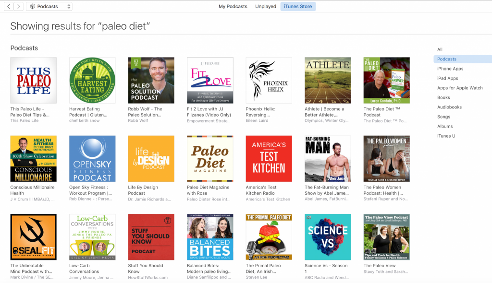Open The Primal Paleo Diet artwork

269,237
